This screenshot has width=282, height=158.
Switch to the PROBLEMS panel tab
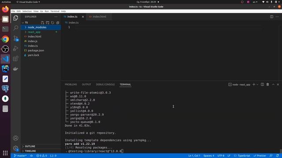(71, 84)
